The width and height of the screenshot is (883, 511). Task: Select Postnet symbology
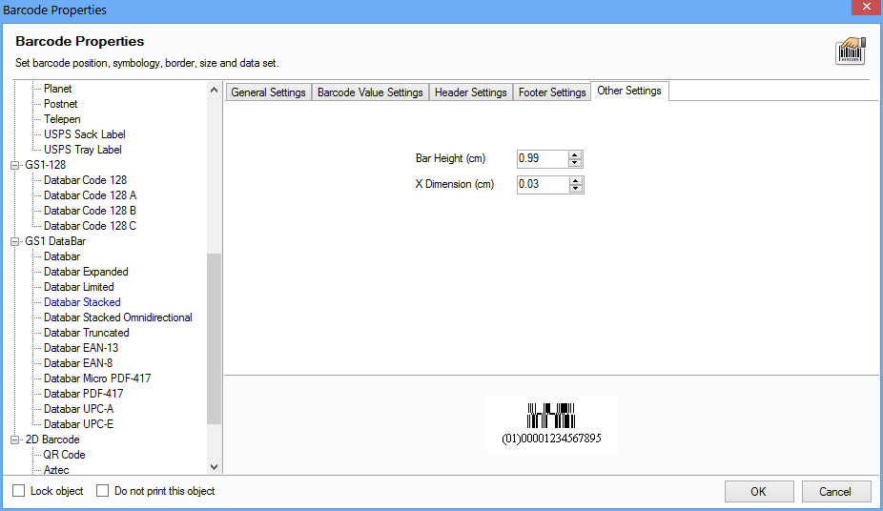(x=60, y=104)
